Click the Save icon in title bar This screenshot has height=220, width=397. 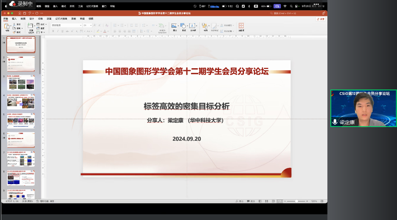(x=25, y=13)
